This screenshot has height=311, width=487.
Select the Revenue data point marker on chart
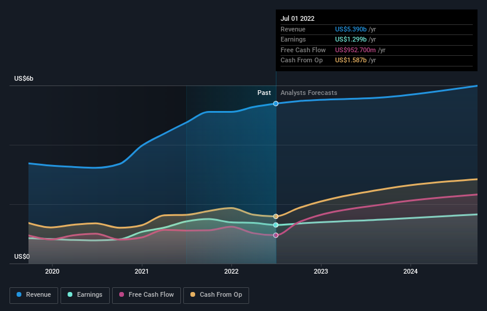[x=276, y=103]
